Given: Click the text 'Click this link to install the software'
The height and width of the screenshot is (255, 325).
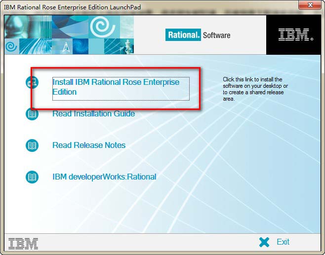Looking at the screenshot, I should click(x=255, y=82).
